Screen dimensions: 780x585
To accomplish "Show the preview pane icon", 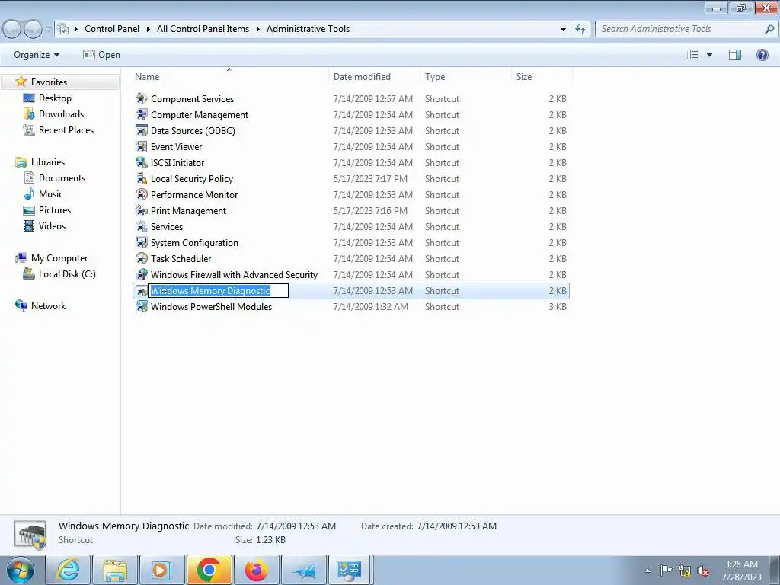I will [735, 55].
